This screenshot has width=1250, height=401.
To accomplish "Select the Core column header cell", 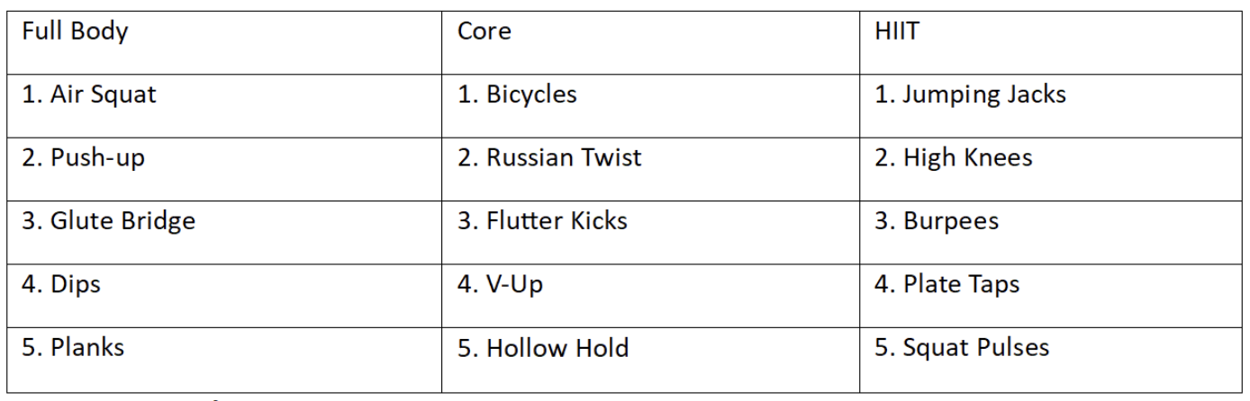I will pyautogui.click(x=485, y=32).
